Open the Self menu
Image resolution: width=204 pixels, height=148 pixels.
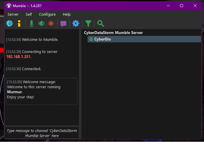(x=29, y=14)
